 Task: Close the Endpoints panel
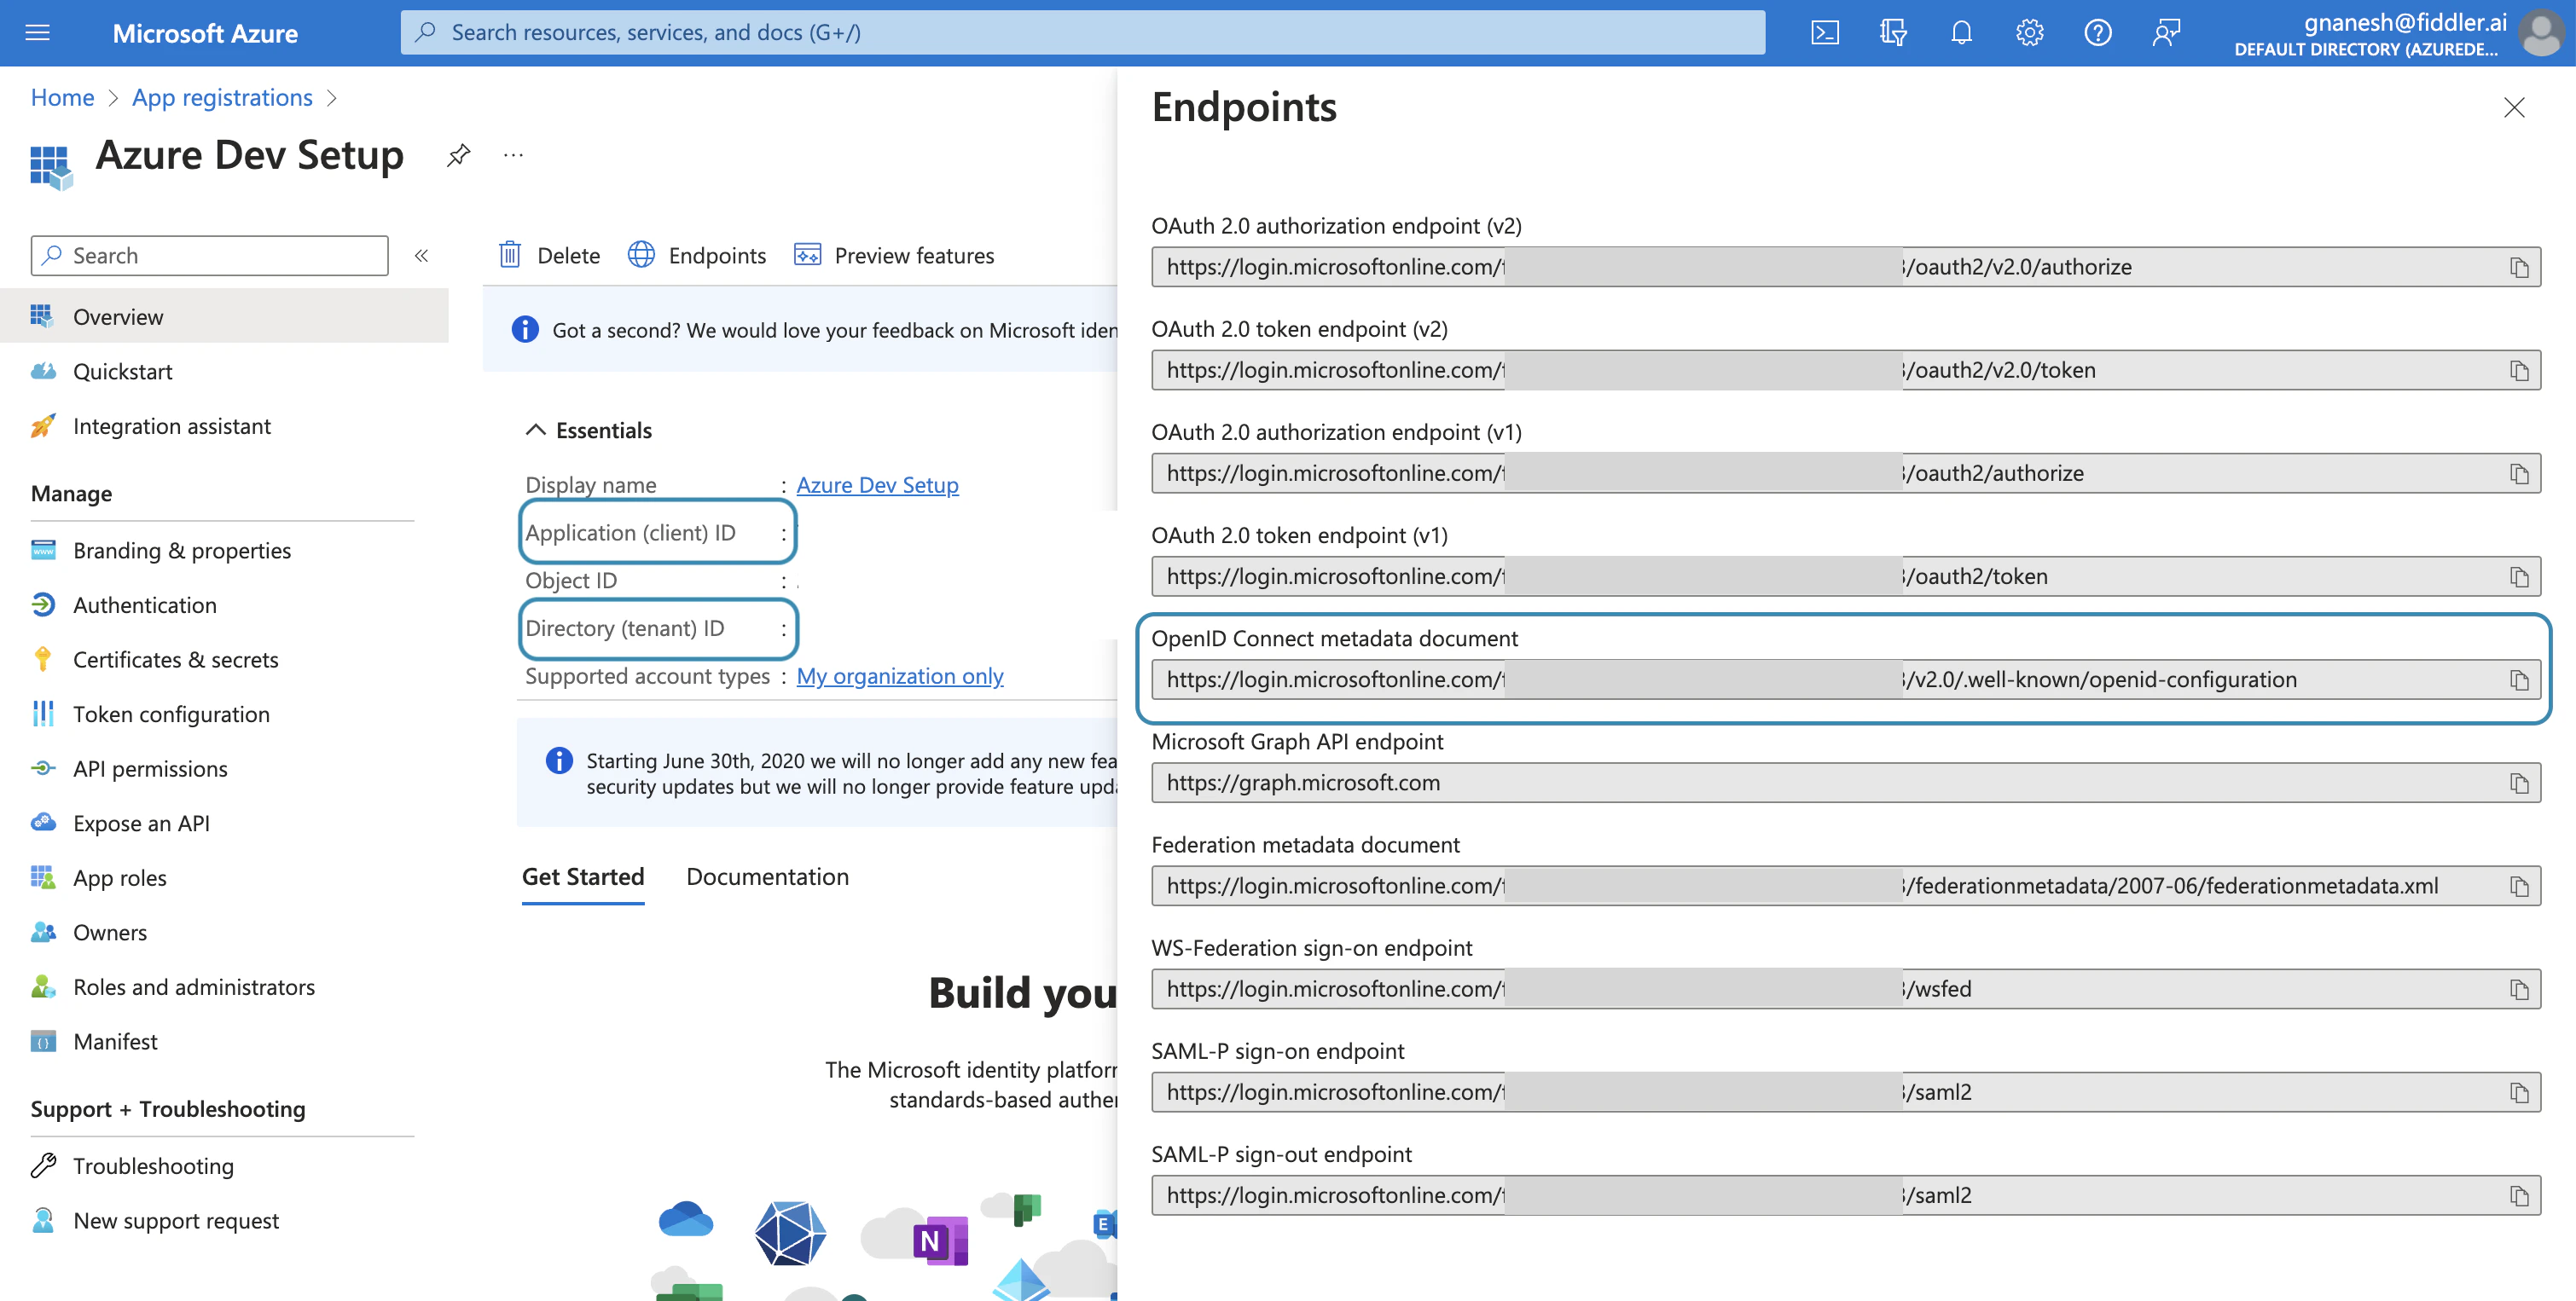click(2514, 107)
